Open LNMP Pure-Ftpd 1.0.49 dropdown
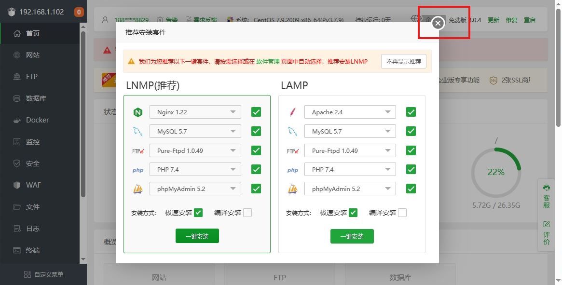 point(195,150)
